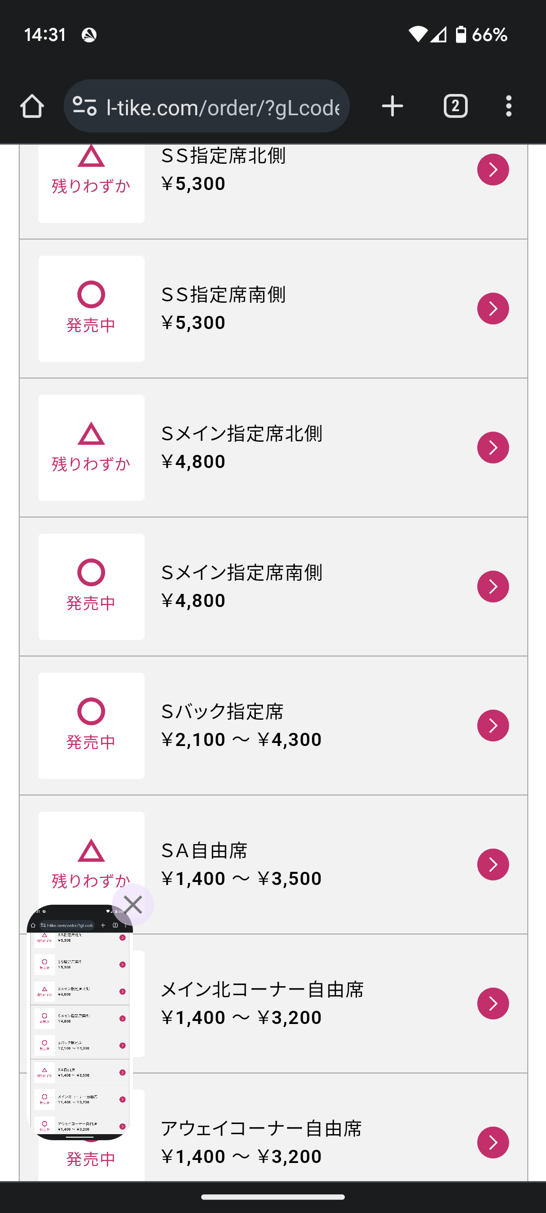The height and width of the screenshot is (1213, 546).
Task: Select the SS指定席南側 seat name
Action: (223, 295)
